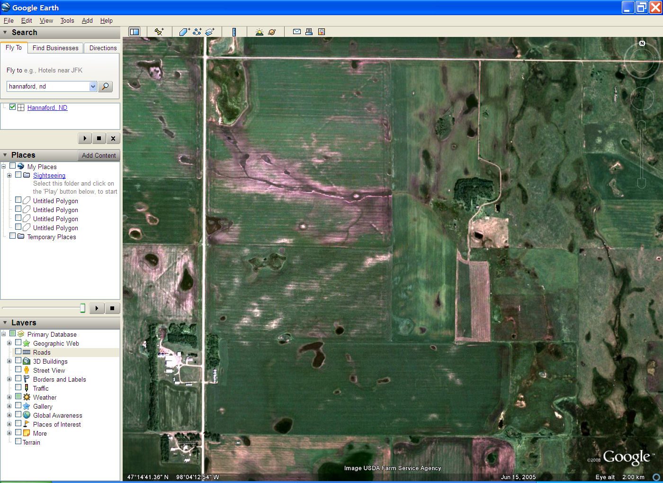Check the My Places checkbox
This screenshot has width=663, height=483.
click(12, 166)
